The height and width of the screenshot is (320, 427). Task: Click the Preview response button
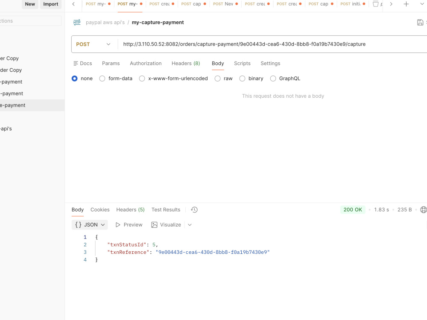[x=129, y=225]
